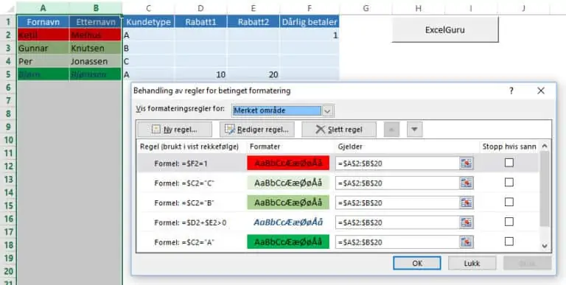The height and width of the screenshot is (285, 566).
Task: Click cell containing Per
Action: pyautogui.click(x=43, y=61)
